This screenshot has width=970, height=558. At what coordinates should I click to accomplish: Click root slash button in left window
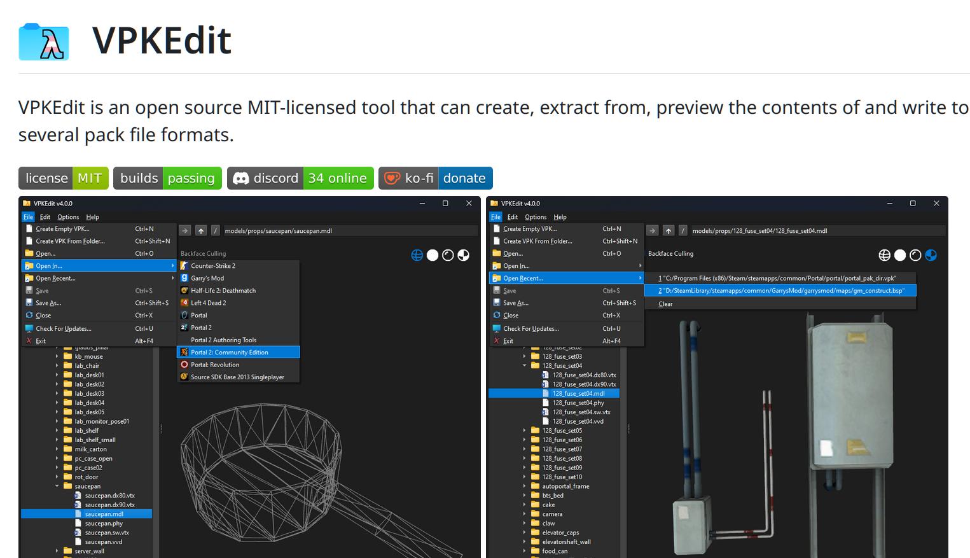216,231
